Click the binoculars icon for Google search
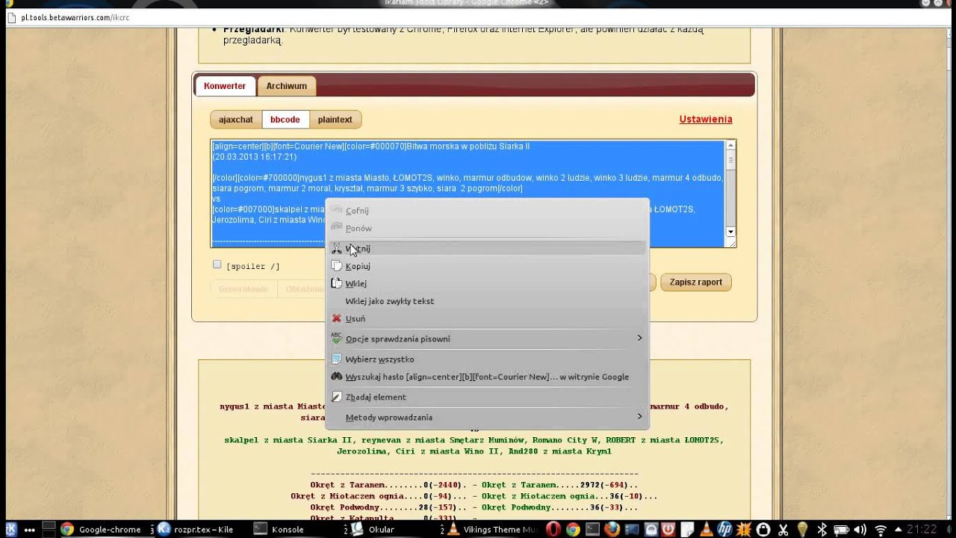 click(x=337, y=377)
